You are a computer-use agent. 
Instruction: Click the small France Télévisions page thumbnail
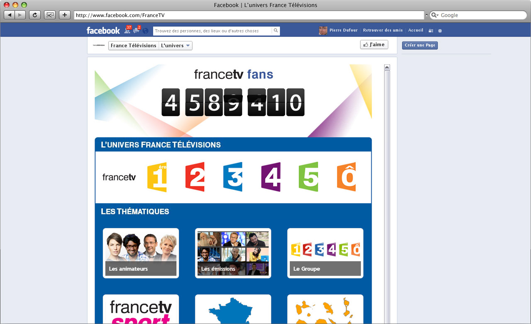pos(99,45)
